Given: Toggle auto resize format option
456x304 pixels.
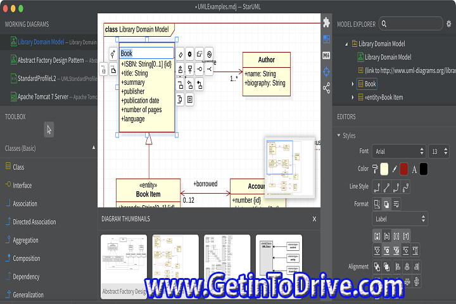Looking at the screenshot, I should coord(377,204).
